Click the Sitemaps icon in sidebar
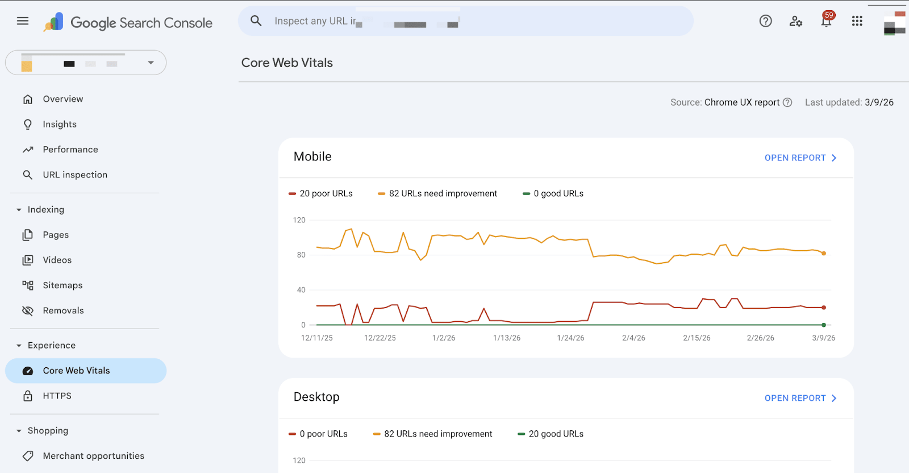Image resolution: width=909 pixels, height=473 pixels. tap(28, 285)
